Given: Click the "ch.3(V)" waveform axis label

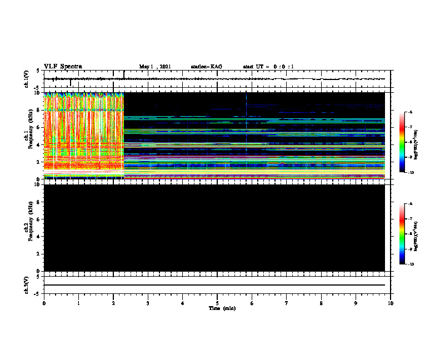Looking at the screenshot, I should 26,285.
